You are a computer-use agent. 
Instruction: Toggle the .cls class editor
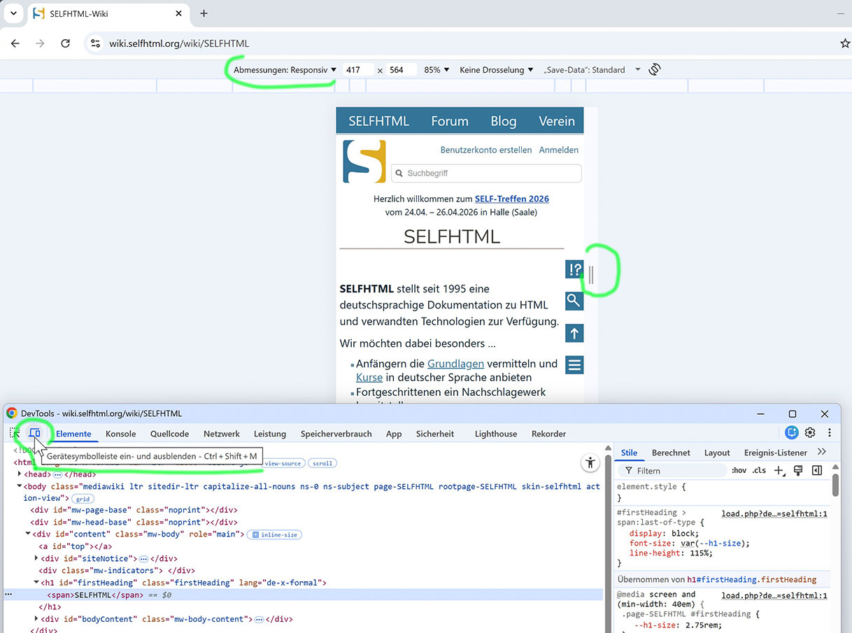(x=759, y=470)
